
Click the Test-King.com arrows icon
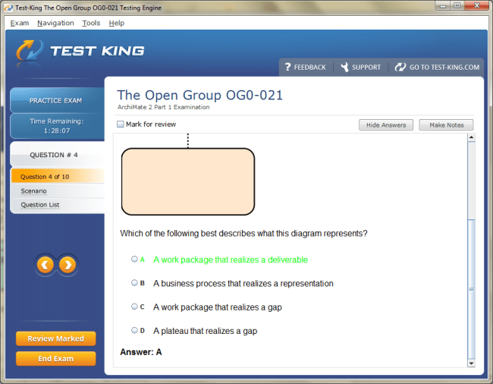tap(400, 67)
